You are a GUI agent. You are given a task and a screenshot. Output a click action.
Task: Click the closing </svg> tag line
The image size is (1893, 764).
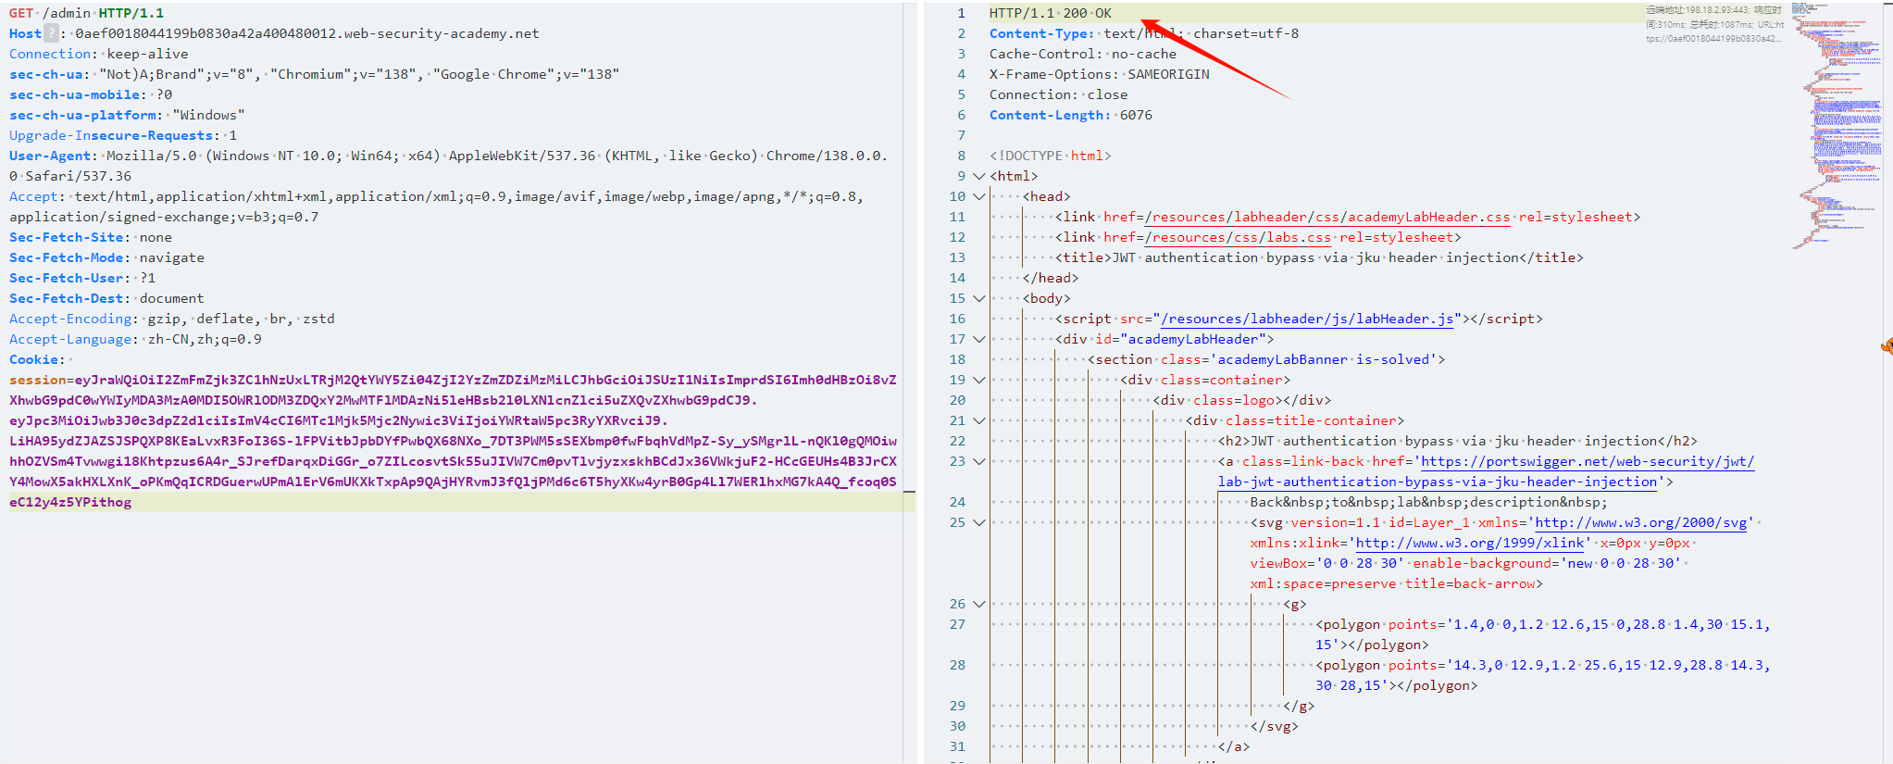pyautogui.click(x=1275, y=726)
